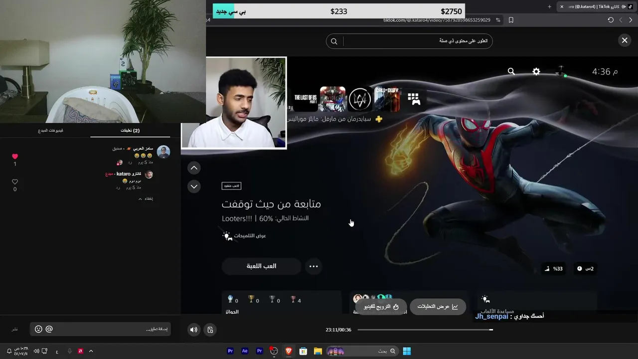
Task: Reply to the first comment
Action: point(130,163)
